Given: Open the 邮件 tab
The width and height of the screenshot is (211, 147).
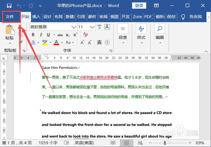Looking at the screenshot, I should (x=92, y=17).
